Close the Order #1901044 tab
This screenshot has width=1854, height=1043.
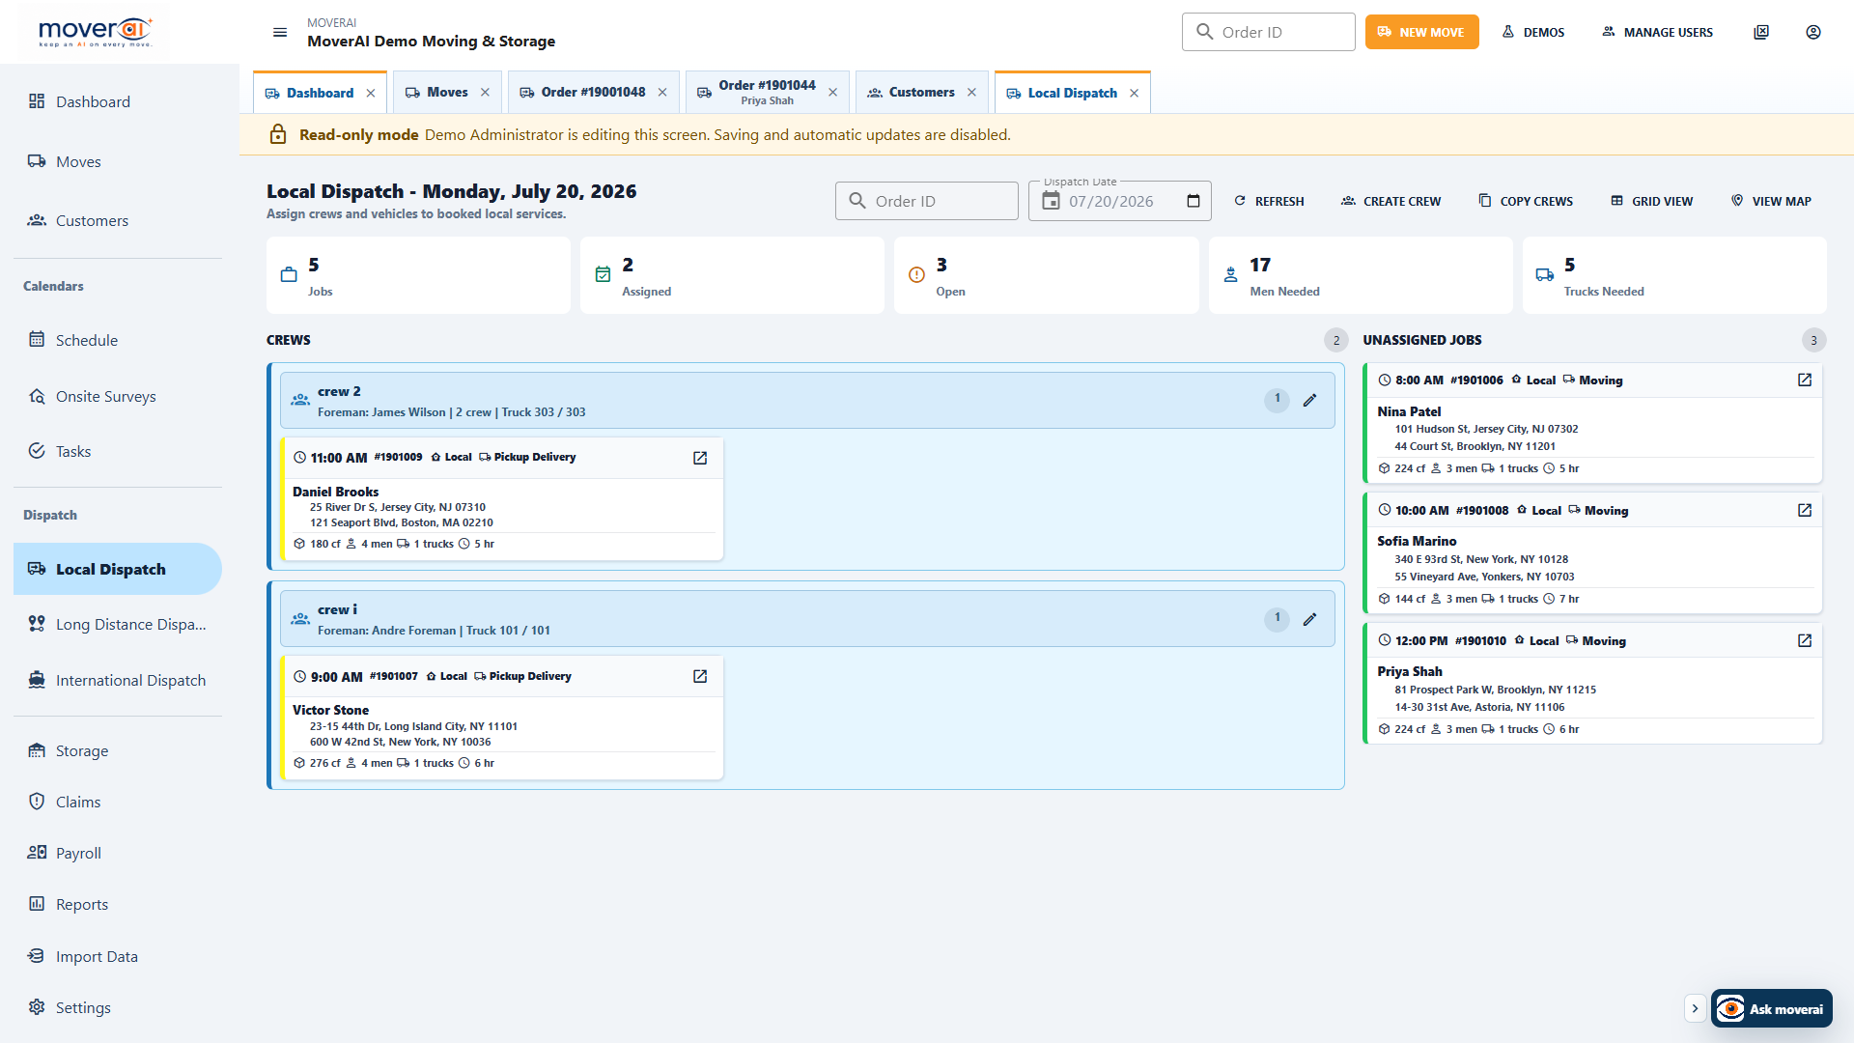pos(832,93)
